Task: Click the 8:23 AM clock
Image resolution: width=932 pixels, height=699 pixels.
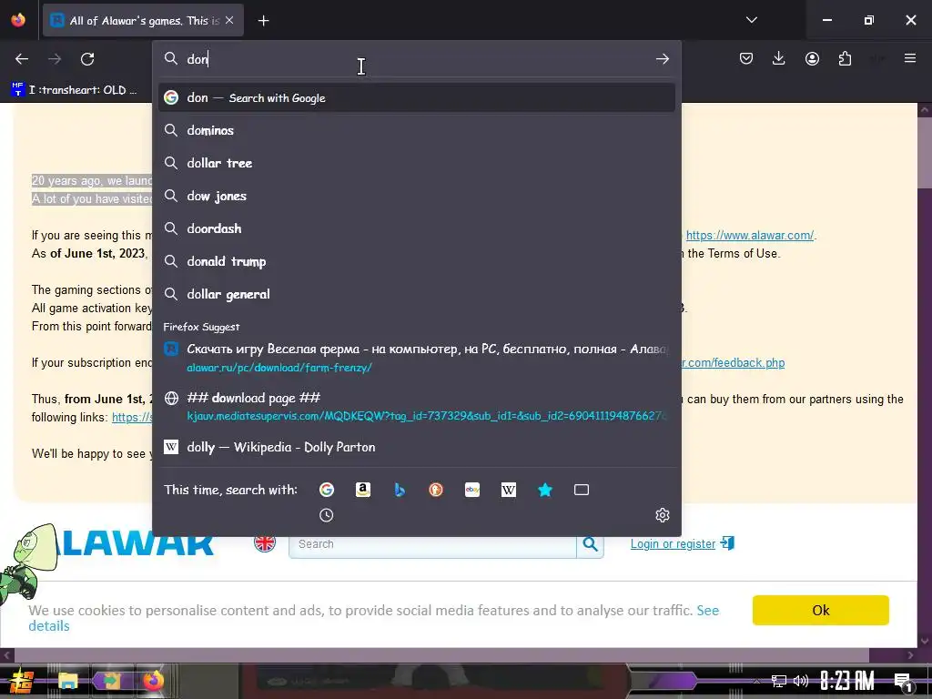Action: pos(846,681)
